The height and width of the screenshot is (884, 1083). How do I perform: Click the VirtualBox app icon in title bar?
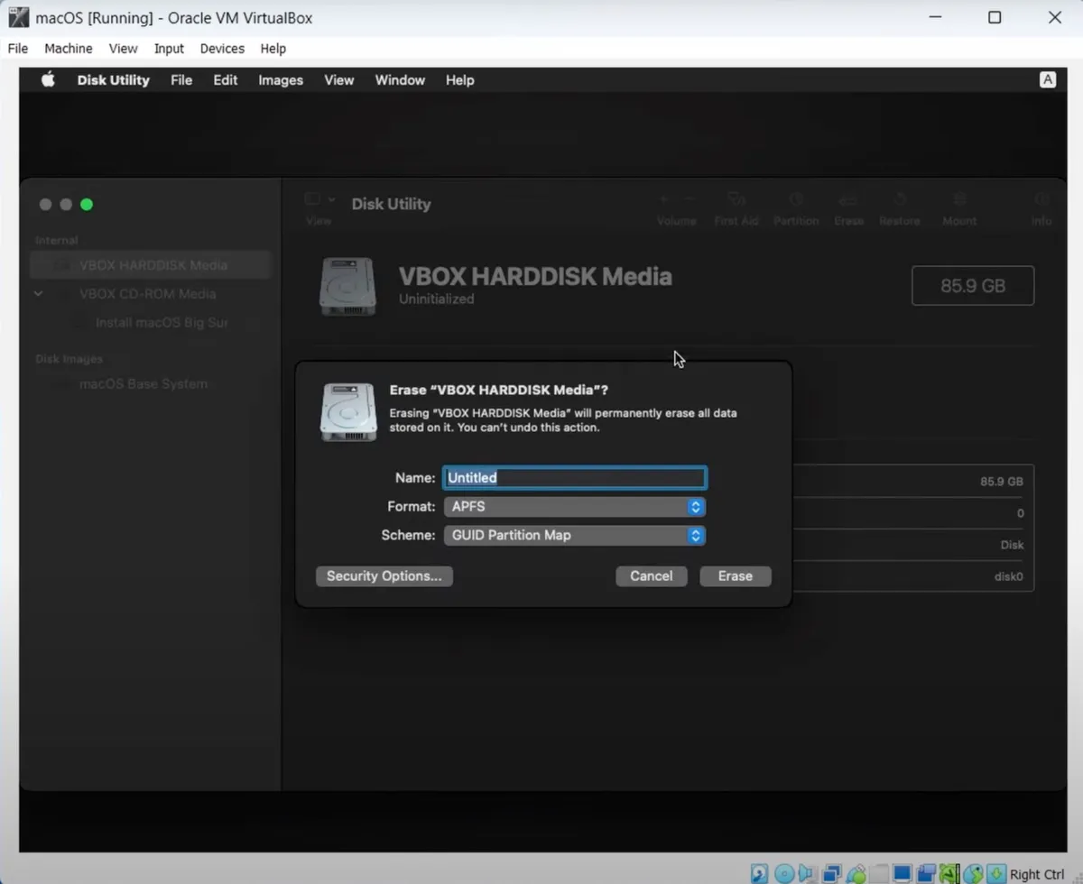[18, 17]
